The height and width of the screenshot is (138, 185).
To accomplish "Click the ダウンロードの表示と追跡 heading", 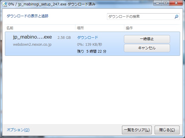I will [27, 16].
